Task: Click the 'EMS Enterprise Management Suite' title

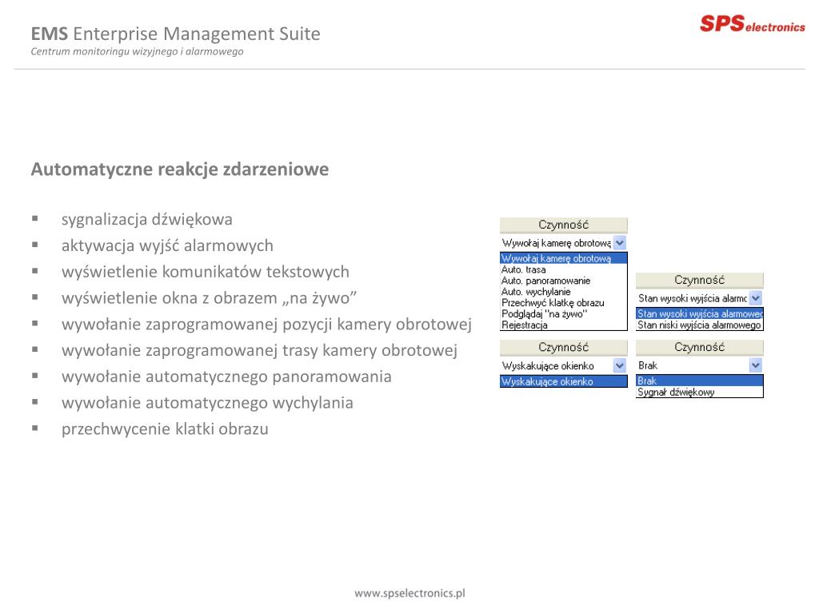Action: click(x=175, y=34)
